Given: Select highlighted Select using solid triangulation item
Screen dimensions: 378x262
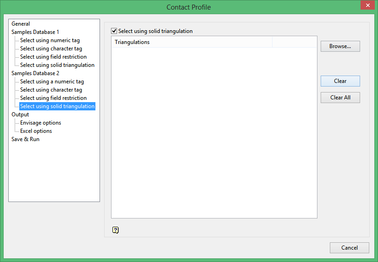Looking at the screenshot, I should pos(57,106).
